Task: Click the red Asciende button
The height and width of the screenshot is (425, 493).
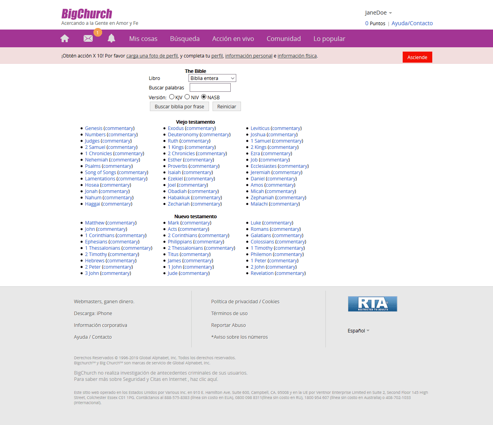Action: (x=417, y=57)
